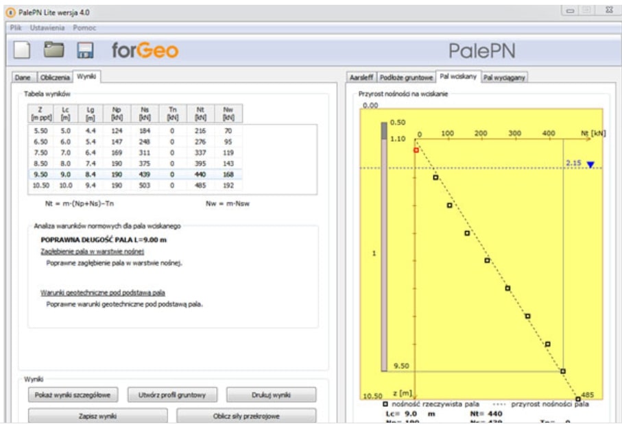Open the Ustawienia menu
Image resolution: width=622 pixels, height=424 pixels.
pos(47,27)
